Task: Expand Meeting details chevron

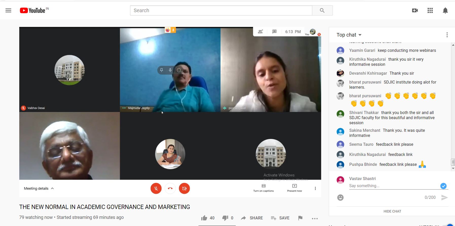Action: click(x=52, y=188)
